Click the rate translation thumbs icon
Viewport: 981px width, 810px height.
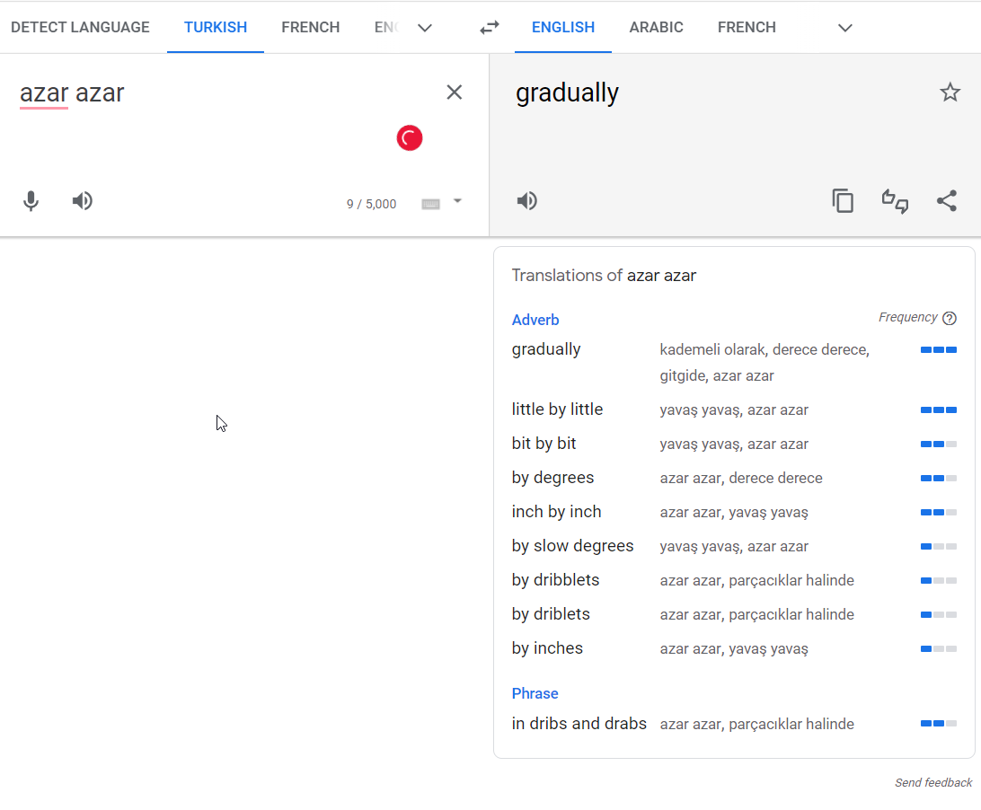click(895, 201)
